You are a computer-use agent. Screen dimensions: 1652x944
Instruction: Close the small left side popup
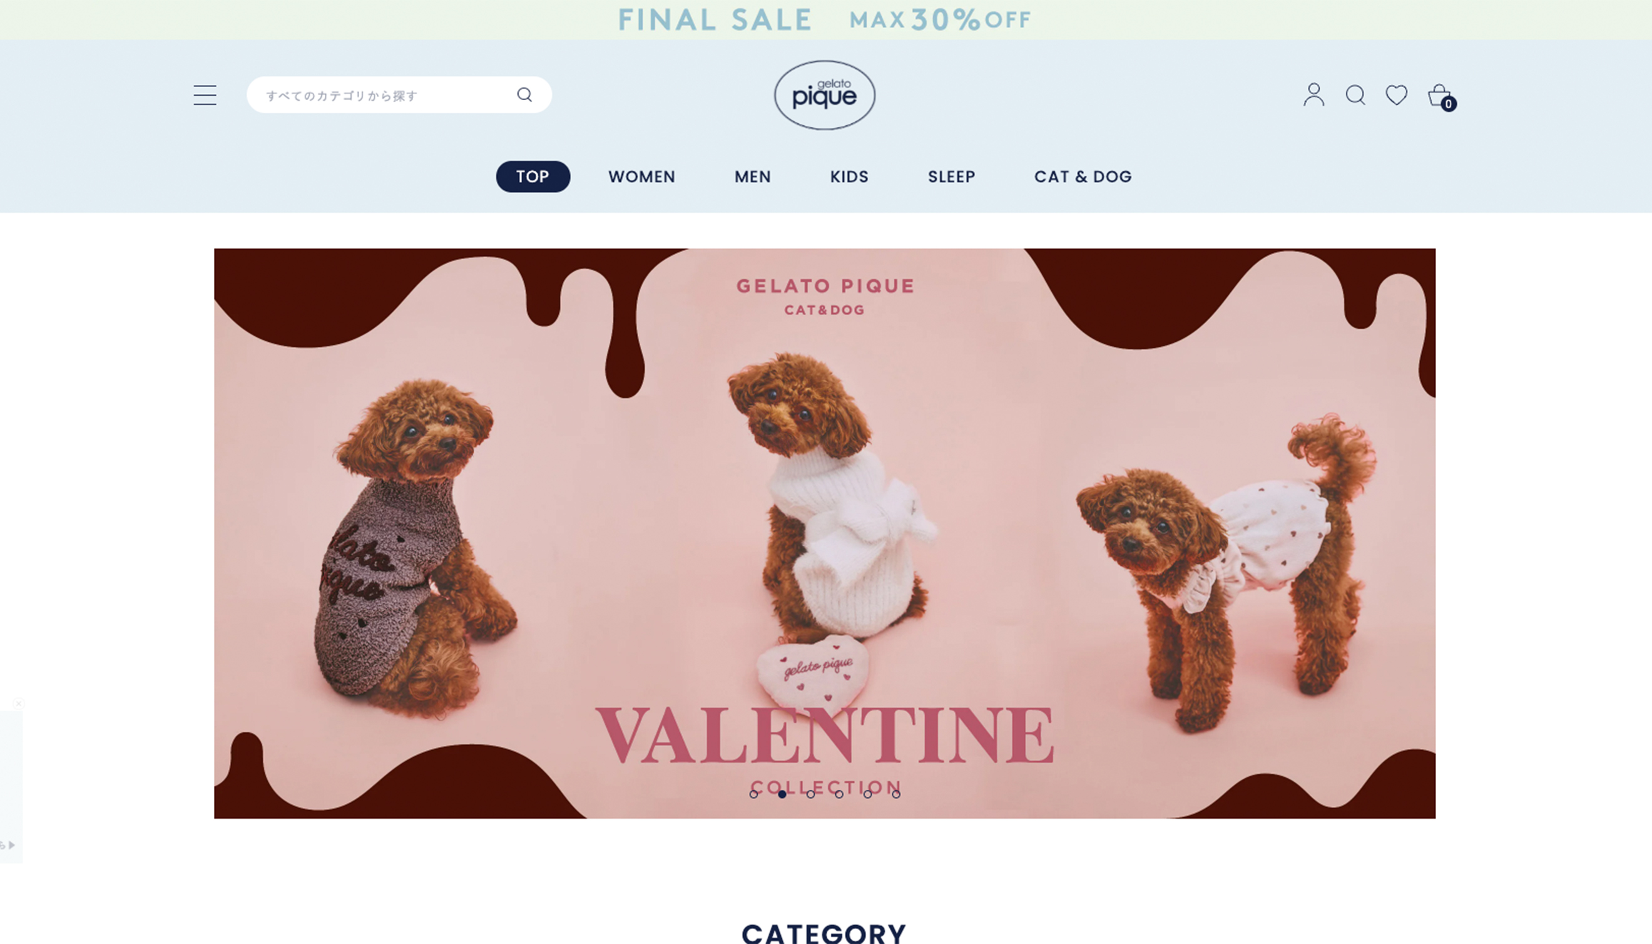(x=18, y=703)
